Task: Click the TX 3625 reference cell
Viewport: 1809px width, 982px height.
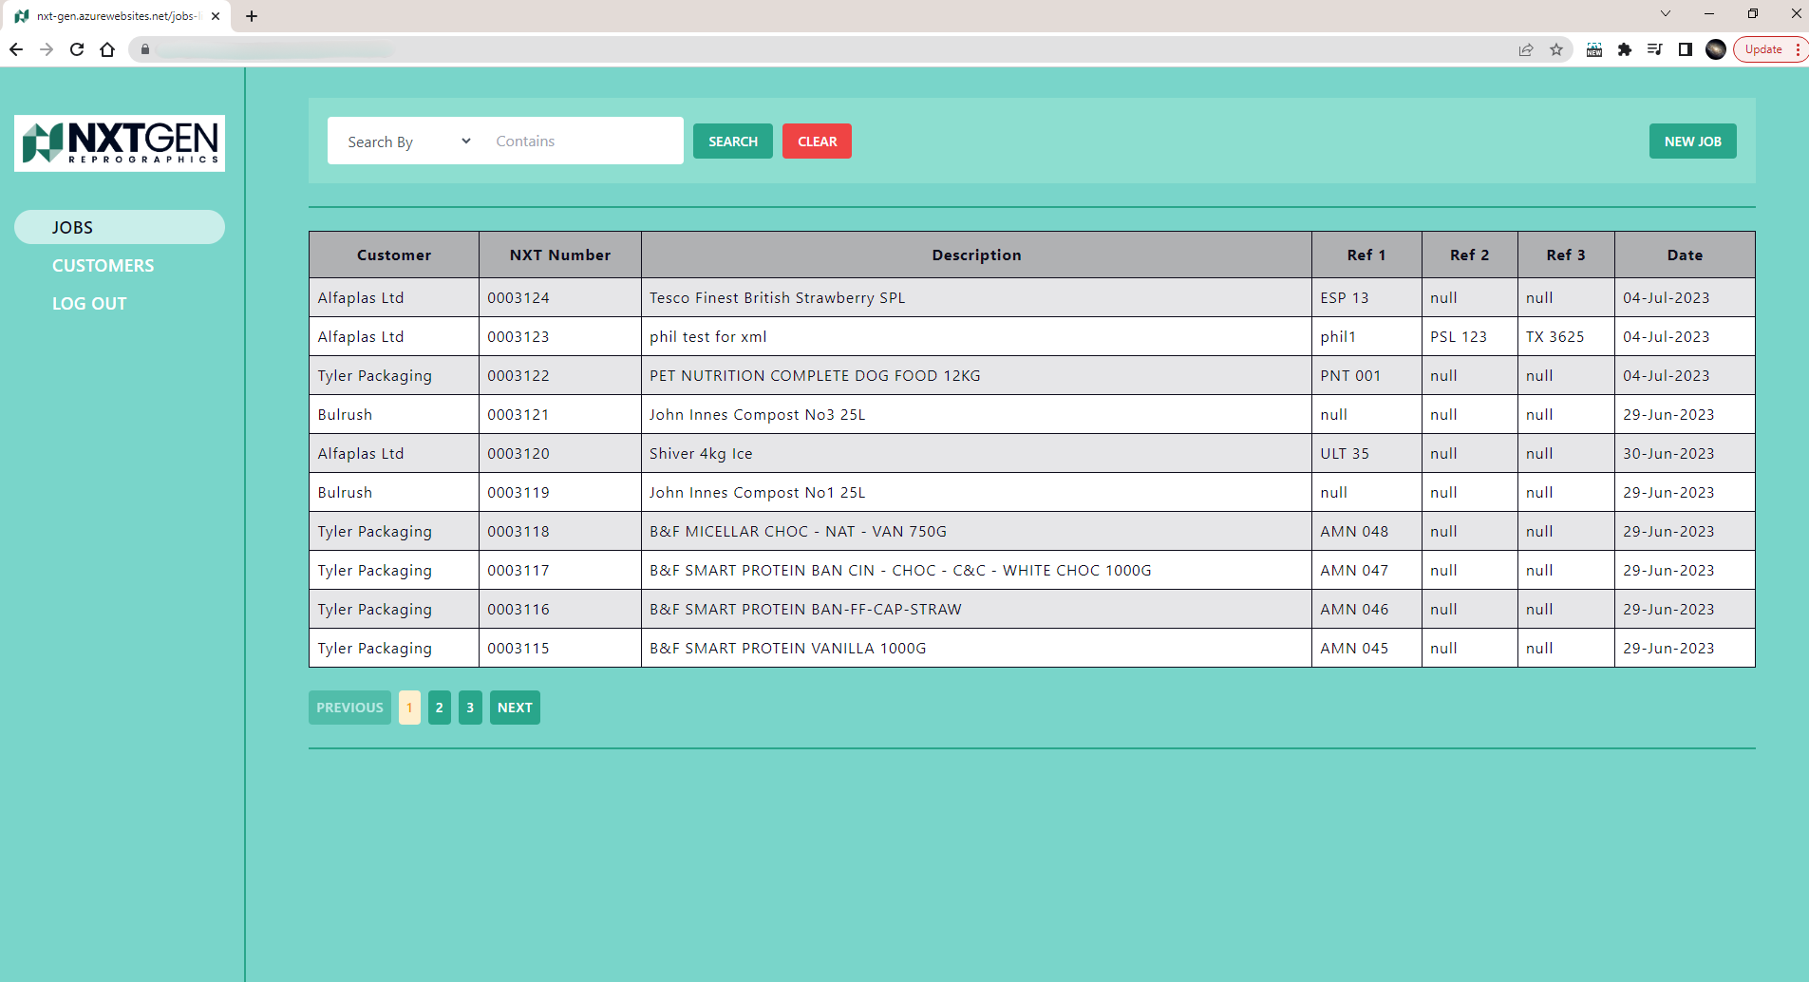Action: click(x=1566, y=337)
